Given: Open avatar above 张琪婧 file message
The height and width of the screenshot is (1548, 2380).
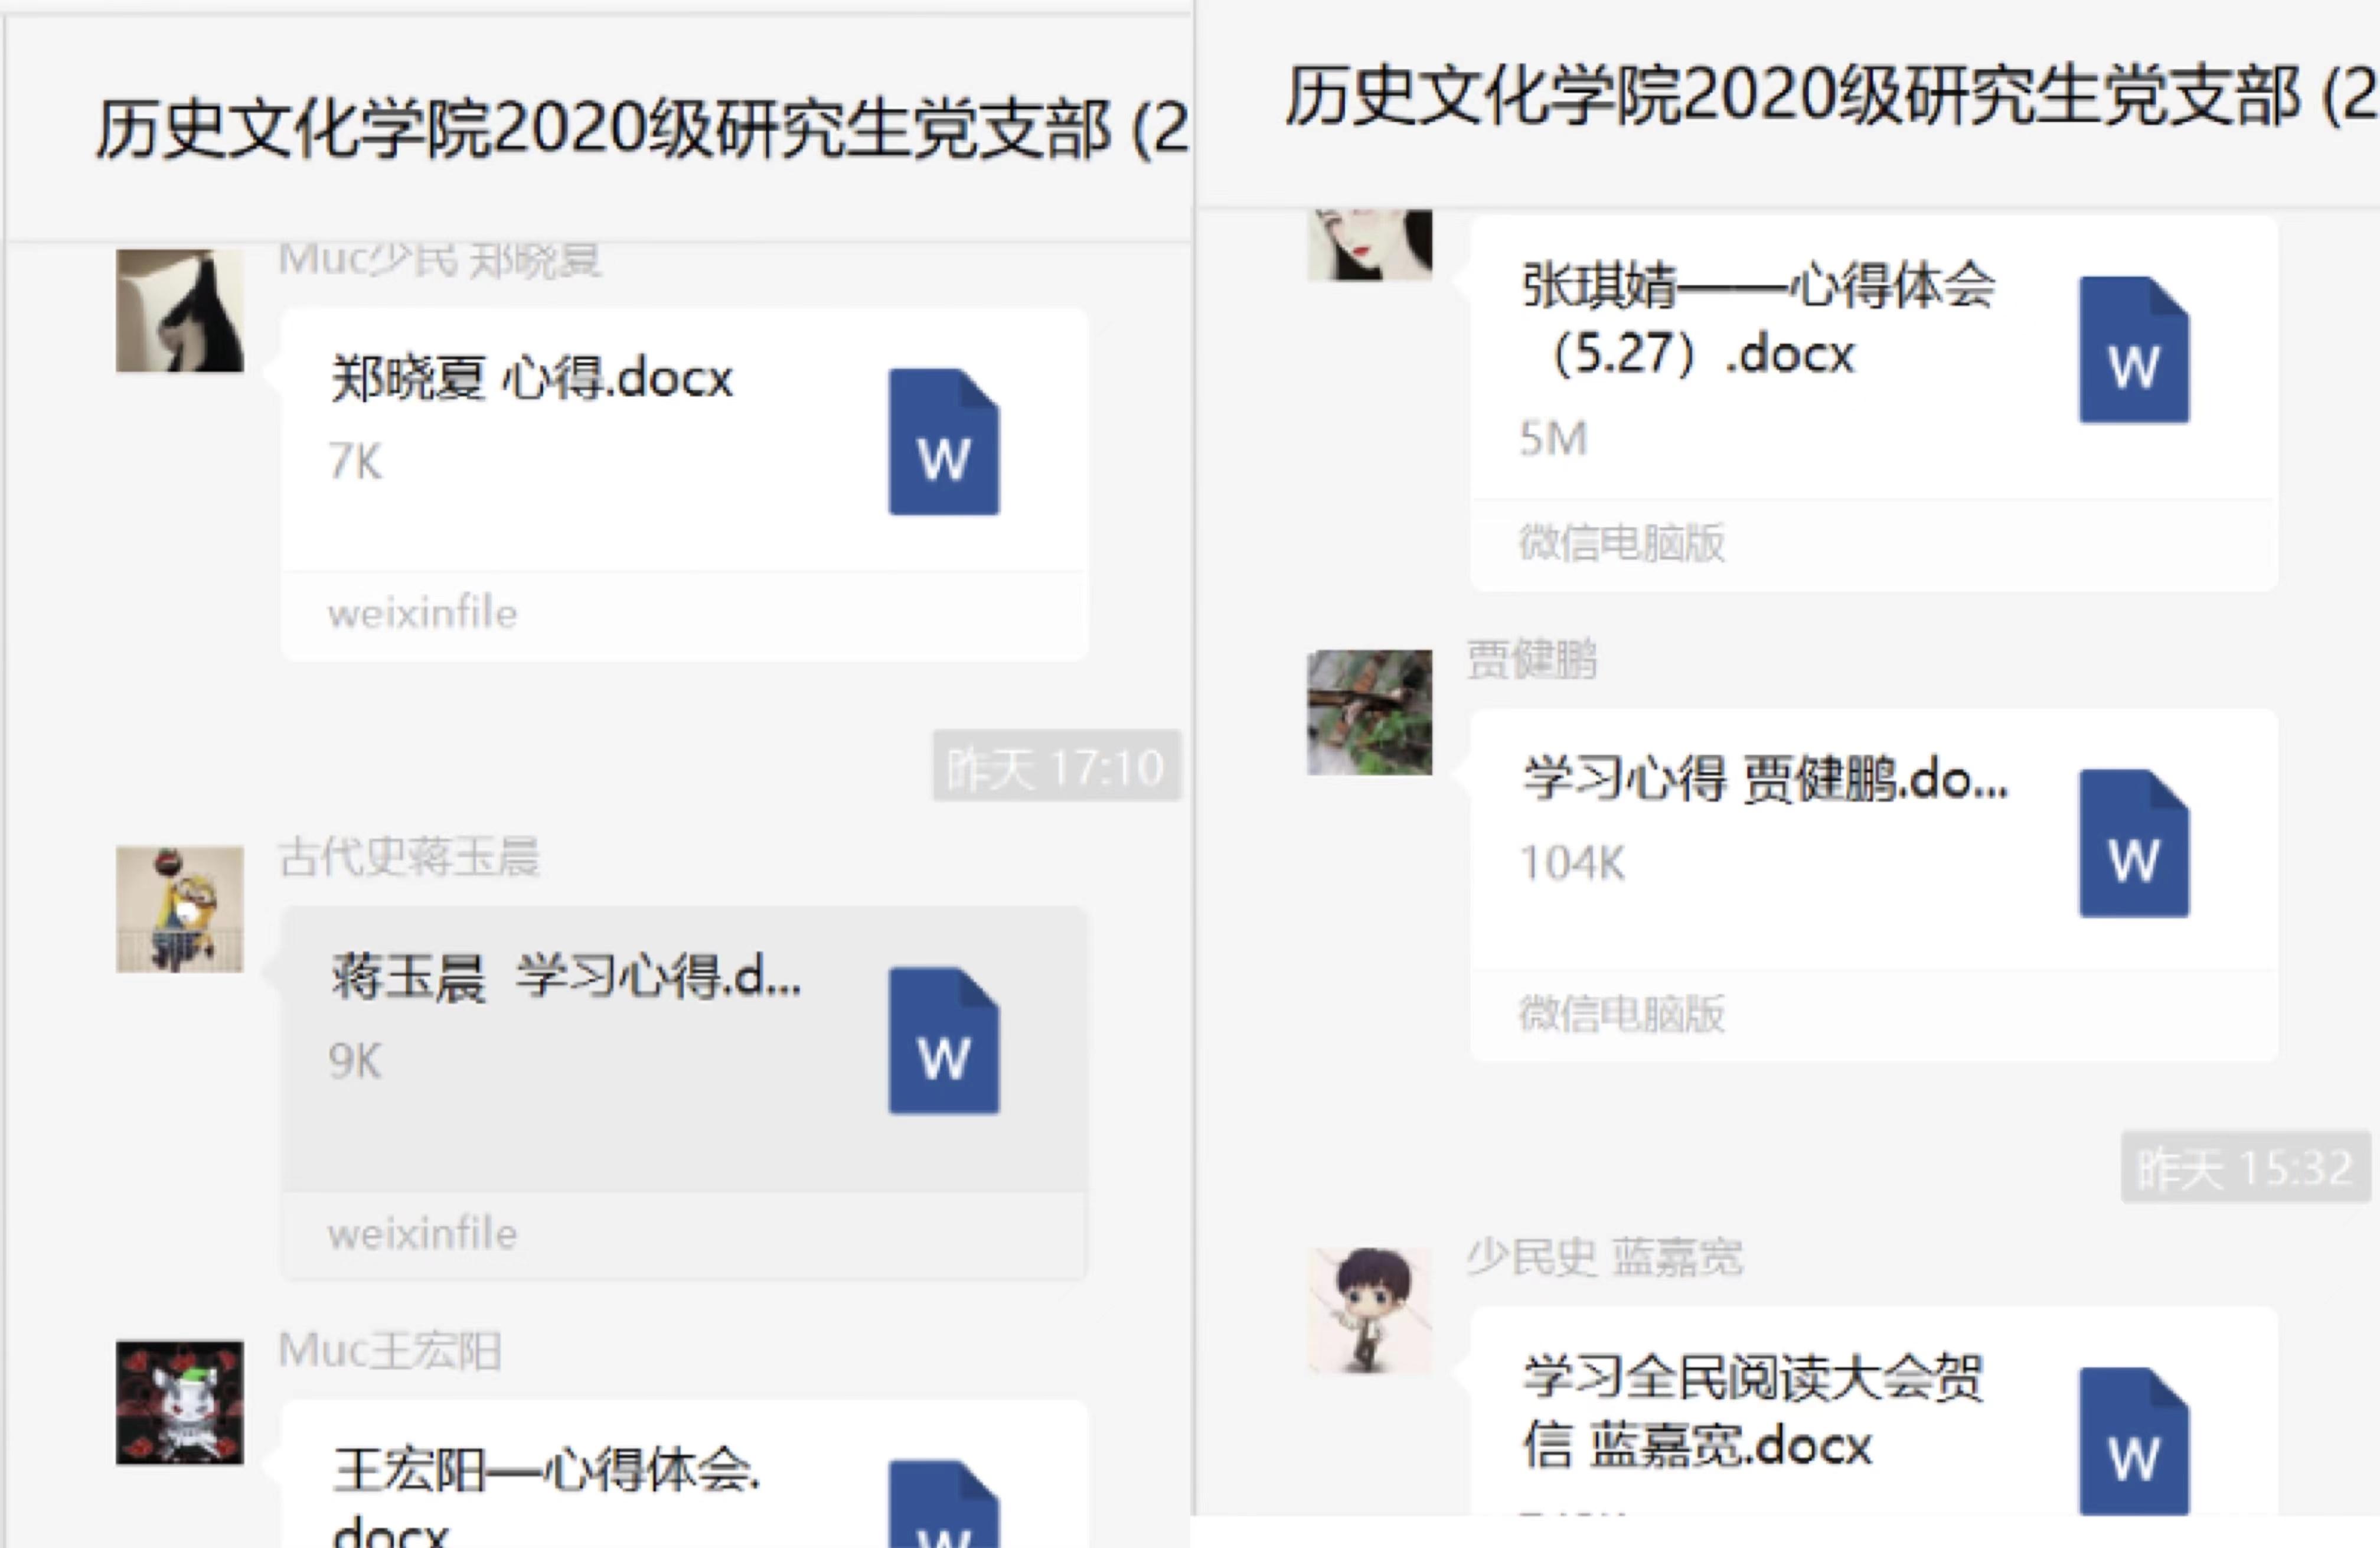Looking at the screenshot, I should (1370, 245).
